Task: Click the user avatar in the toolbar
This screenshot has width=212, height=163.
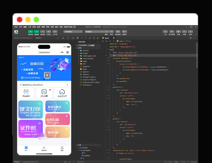Action: pos(16,32)
